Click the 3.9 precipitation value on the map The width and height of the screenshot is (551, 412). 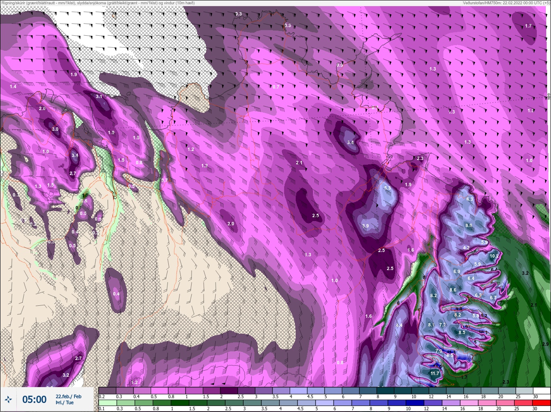pos(365,226)
